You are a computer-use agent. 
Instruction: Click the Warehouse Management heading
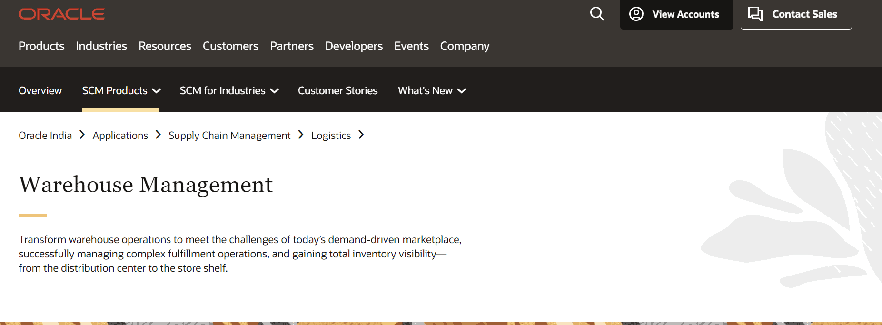pos(146,185)
